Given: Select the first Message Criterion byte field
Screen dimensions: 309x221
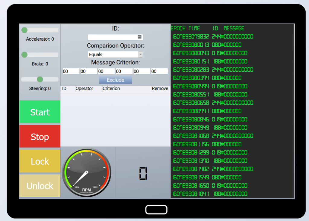Looking at the screenshot, I should pos(71,71).
